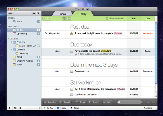The width and height of the screenshot is (163, 116).
Task: Click the Filter funnel icon
Action: [x=71, y=108]
